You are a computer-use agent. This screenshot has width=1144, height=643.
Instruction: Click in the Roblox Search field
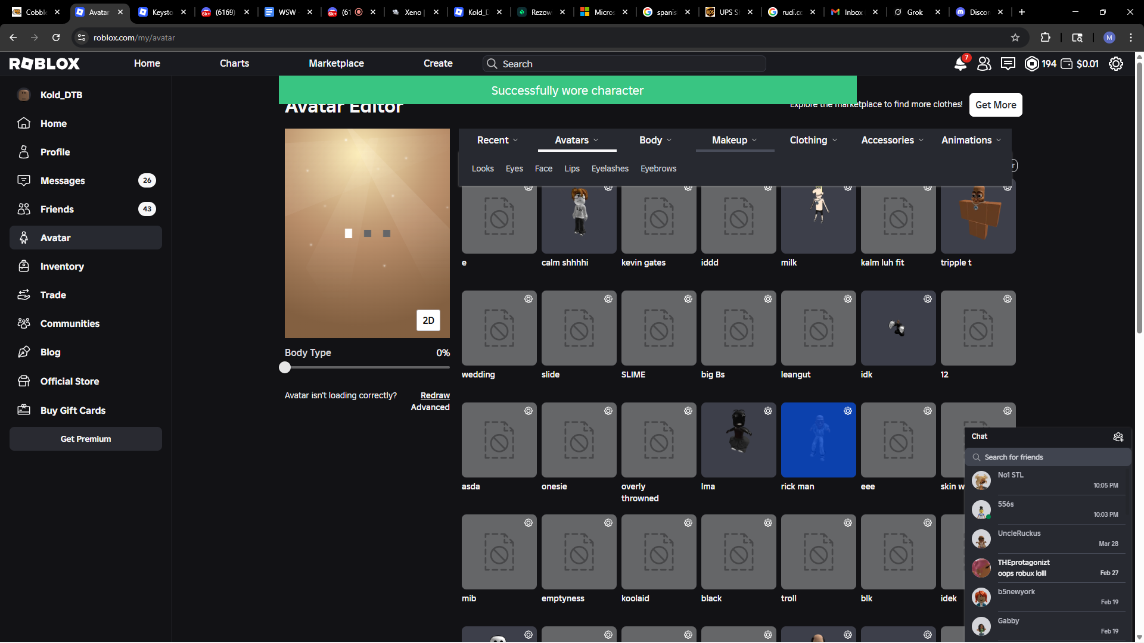coord(624,64)
